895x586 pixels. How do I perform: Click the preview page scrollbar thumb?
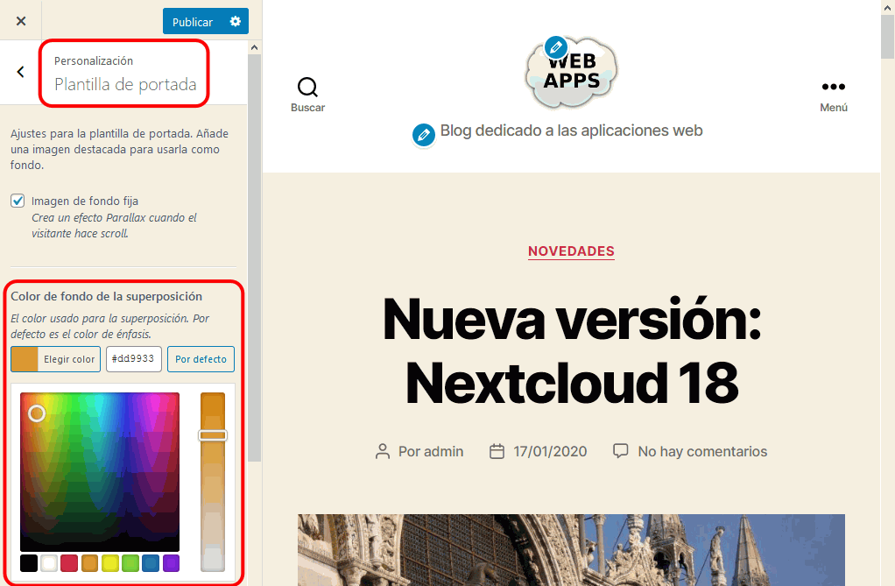point(888,37)
